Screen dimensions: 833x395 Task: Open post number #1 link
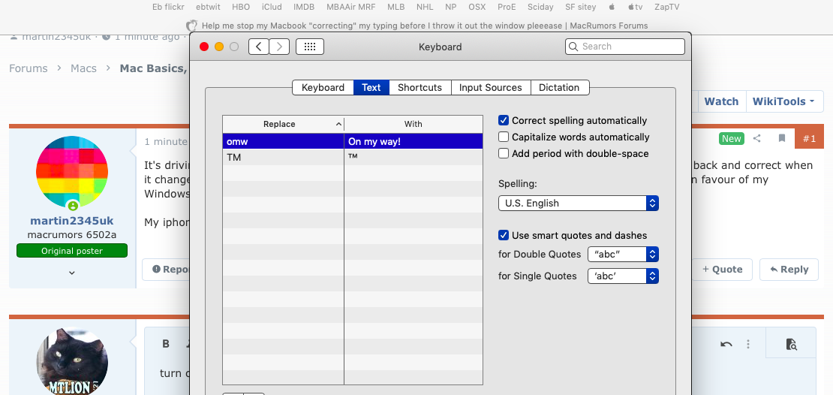809,139
